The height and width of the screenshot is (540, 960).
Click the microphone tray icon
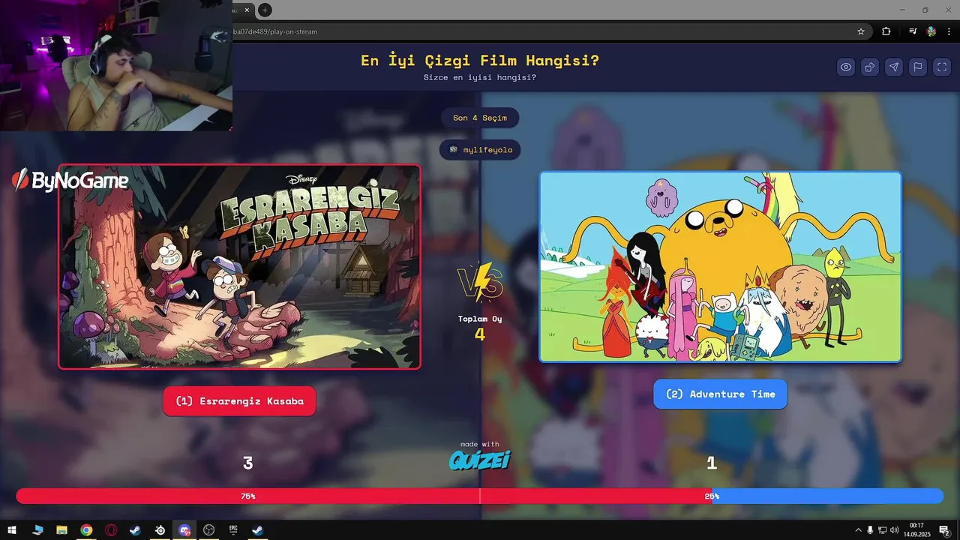coord(870,530)
